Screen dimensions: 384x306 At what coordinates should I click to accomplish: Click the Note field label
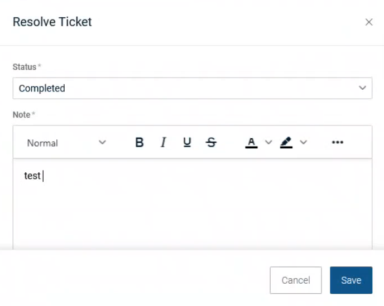[22, 115]
